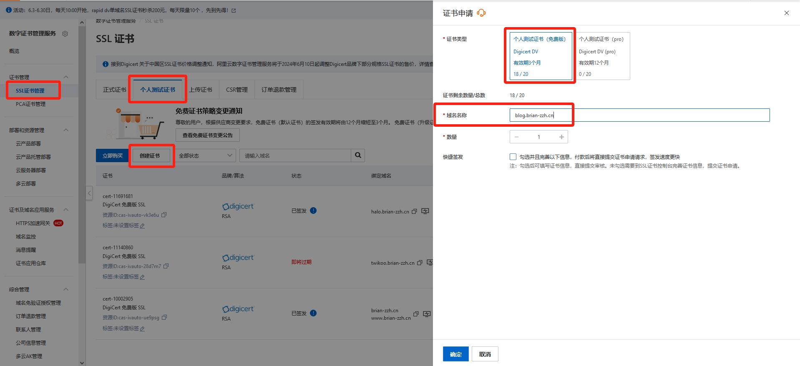Viewport: 800px width, 366px height.
Task: Close the 证书申请 panel
Action: pos(787,13)
